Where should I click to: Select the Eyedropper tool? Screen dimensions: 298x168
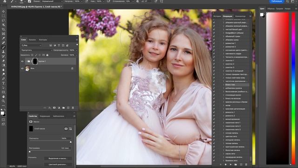click(x=3, y=38)
